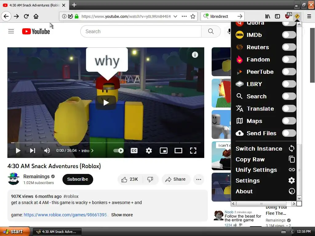Open the Remainings channel name

pos(36,176)
